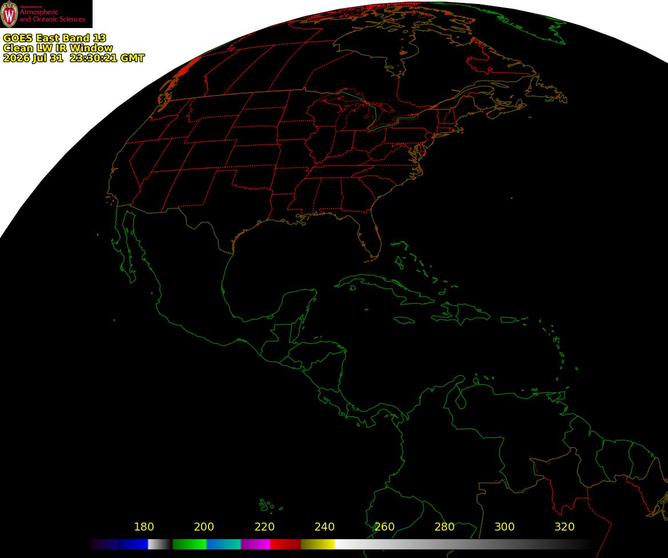Click the 200 label on the temperature scale

(x=203, y=527)
